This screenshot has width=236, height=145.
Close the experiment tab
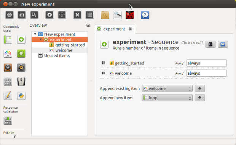(x=130, y=29)
